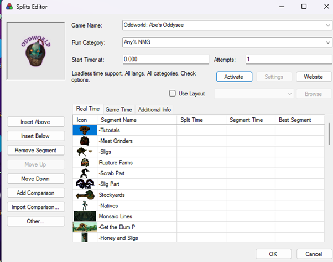Select the -Slig Part segment name
The height and width of the screenshot is (262, 333).
point(109,184)
